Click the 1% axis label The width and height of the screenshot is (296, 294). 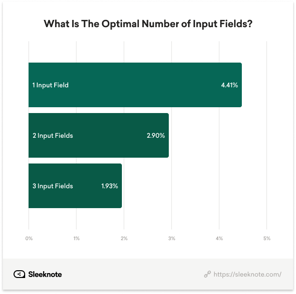[x=76, y=238]
